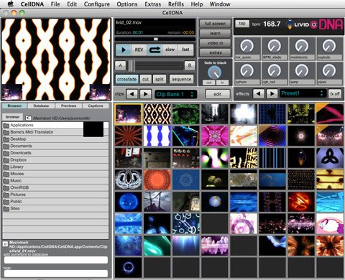Viewport: 345px width, 280px height.
Task: Open the Configure menu
Action: 97,4
